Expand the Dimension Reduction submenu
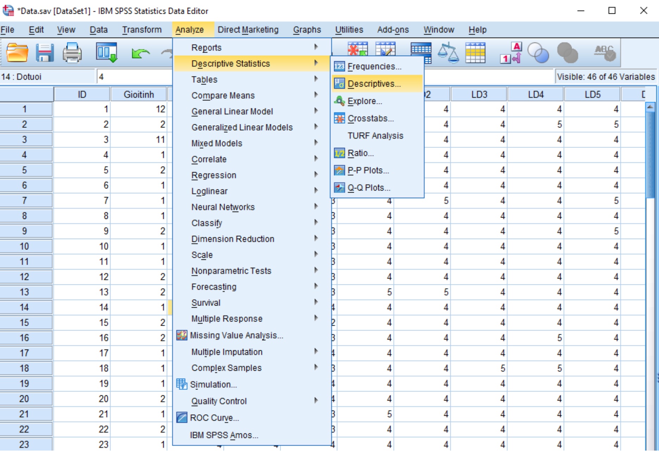Viewport: 659px width, 452px height. click(252, 239)
